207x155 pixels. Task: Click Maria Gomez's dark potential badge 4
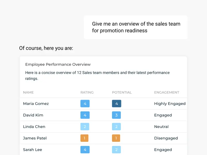pos(117,104)
